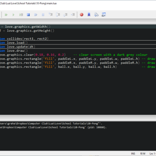This screenshot has height=156, width=156.
Task: Click the Run to Cursor icon
Action: pos(73,15)
